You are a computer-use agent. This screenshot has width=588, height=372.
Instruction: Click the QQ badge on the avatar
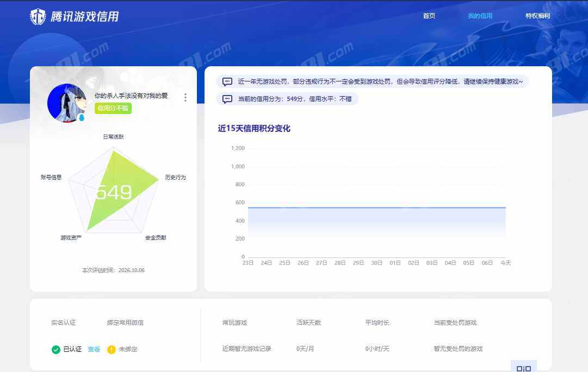pyautogui.click(x=82, y=117)
